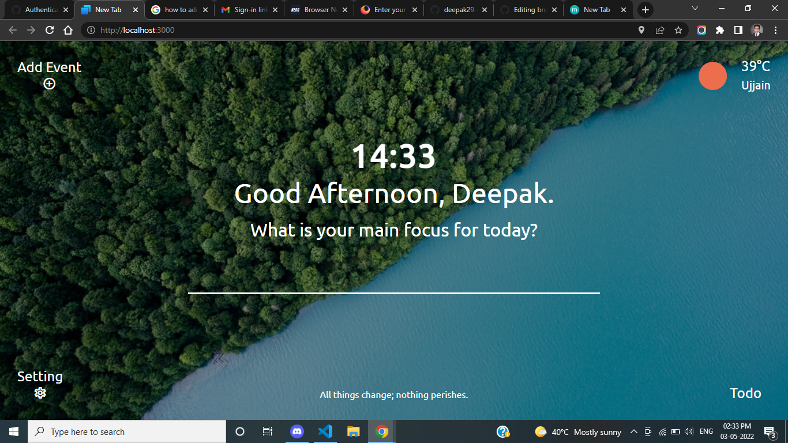The height and width of the screenshot is (443, 788).
Task: Open Visual Studio Code from taskbar
Action: 325,431
